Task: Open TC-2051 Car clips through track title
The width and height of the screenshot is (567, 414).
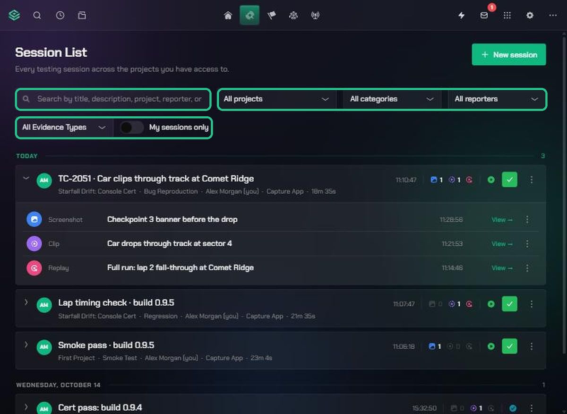Action: point(156,179)
